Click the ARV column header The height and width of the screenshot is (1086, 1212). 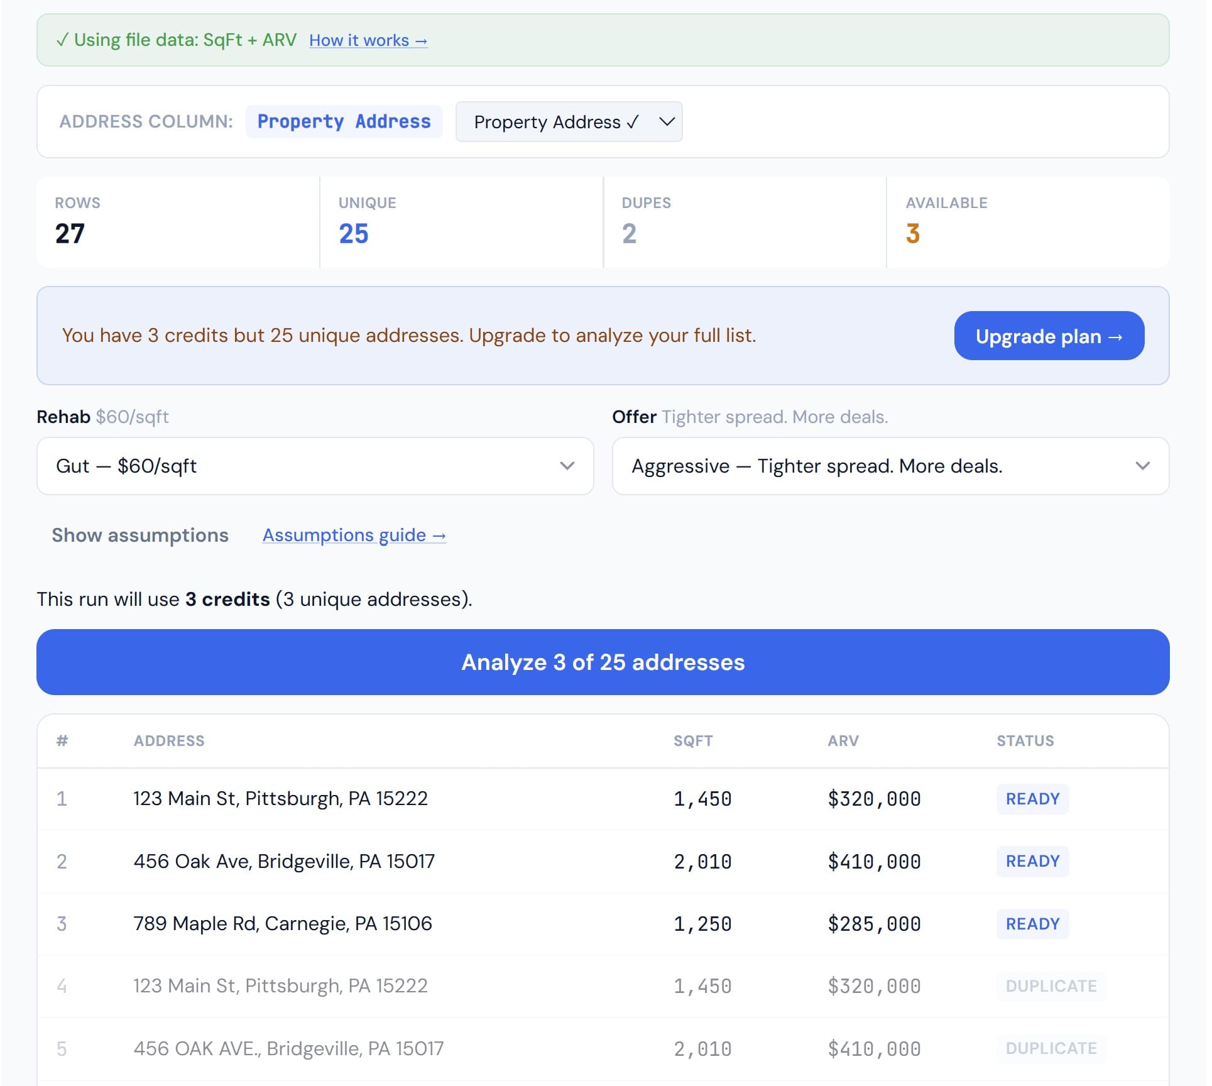pos(843,740)
